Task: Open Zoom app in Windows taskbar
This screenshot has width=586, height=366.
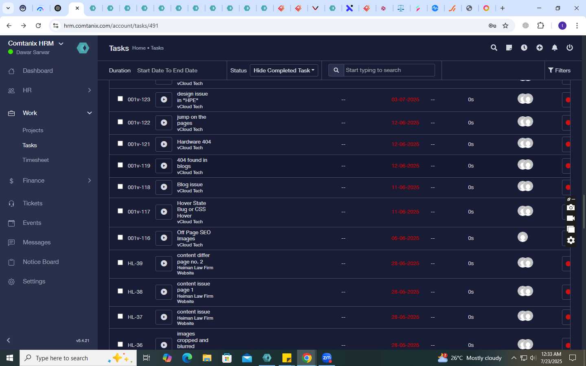Action: (x=327, y=358)
